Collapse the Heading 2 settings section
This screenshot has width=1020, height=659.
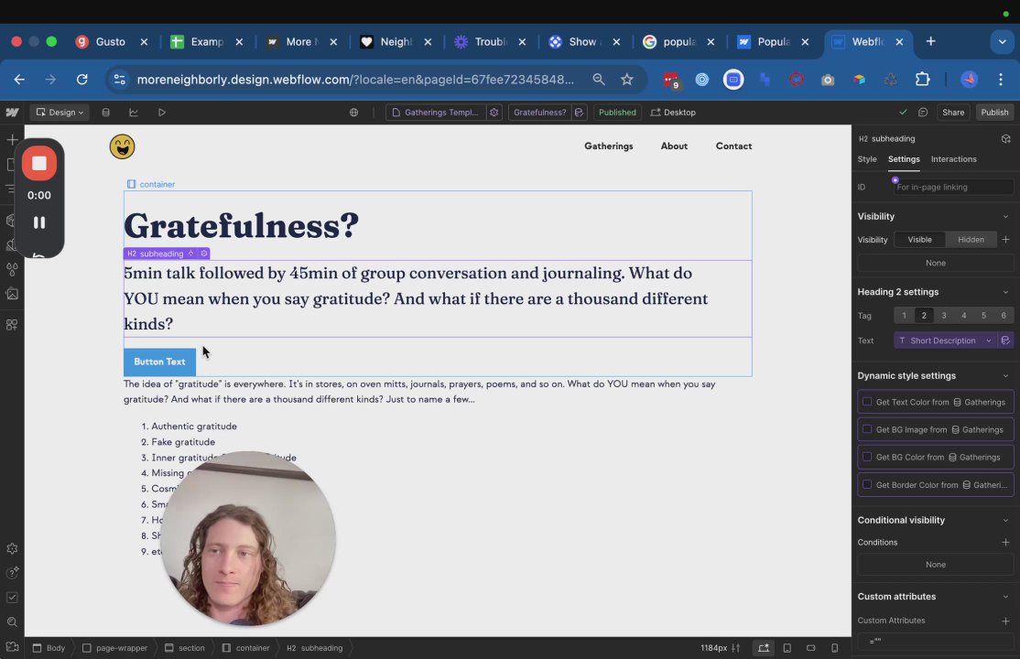[1005, 292]
